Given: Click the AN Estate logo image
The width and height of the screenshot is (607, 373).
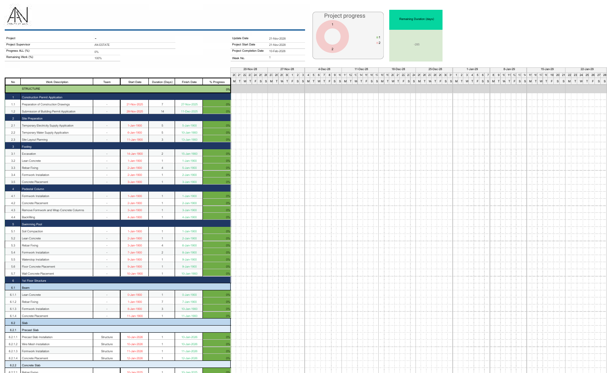Looking at the screenshot, I should [x=18, y=16].
